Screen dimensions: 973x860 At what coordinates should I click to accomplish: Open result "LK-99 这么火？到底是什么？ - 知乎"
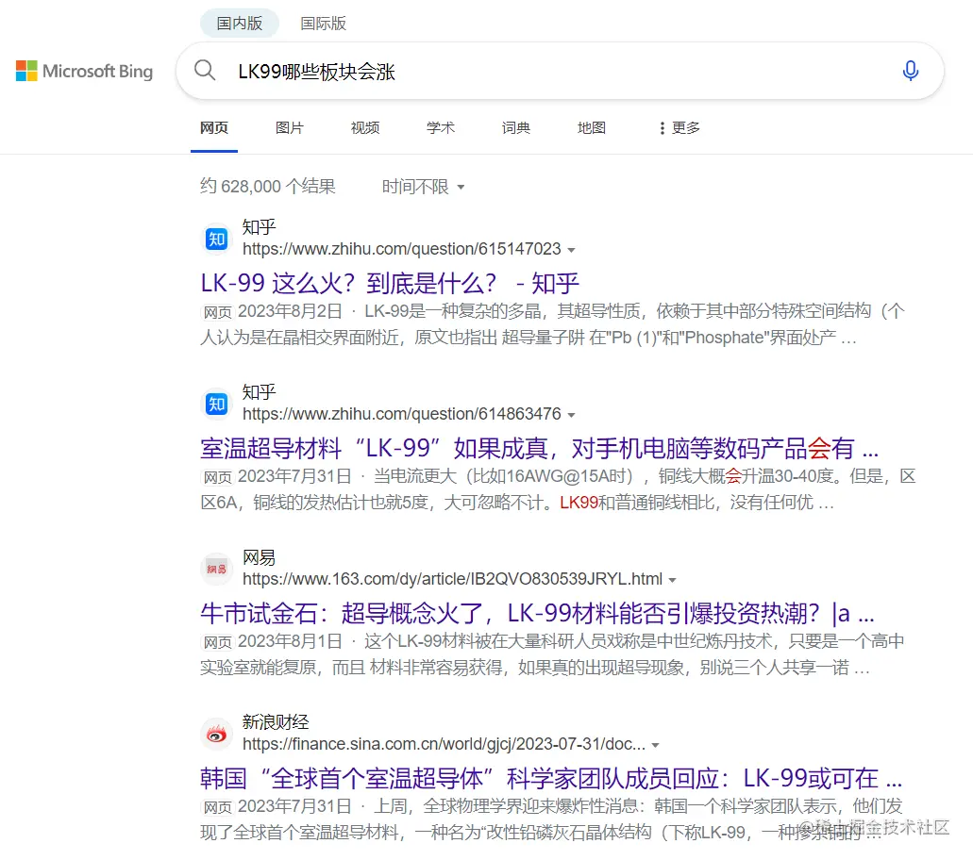(390, 283)
